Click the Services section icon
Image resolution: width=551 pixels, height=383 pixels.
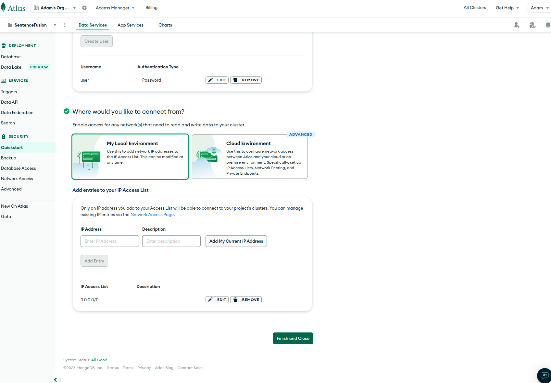pyautogui.click(x=4, y=81)
